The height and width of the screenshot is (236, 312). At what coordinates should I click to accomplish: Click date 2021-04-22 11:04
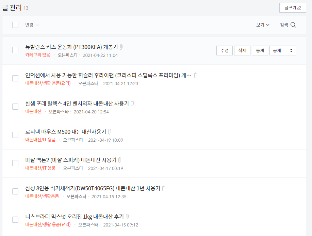pyautogui.click(x=100, y=56)
